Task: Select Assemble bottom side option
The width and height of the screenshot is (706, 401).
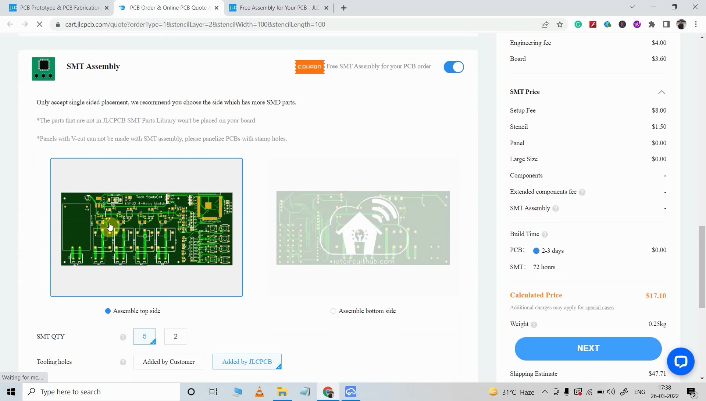Action: tap(333, 311)
